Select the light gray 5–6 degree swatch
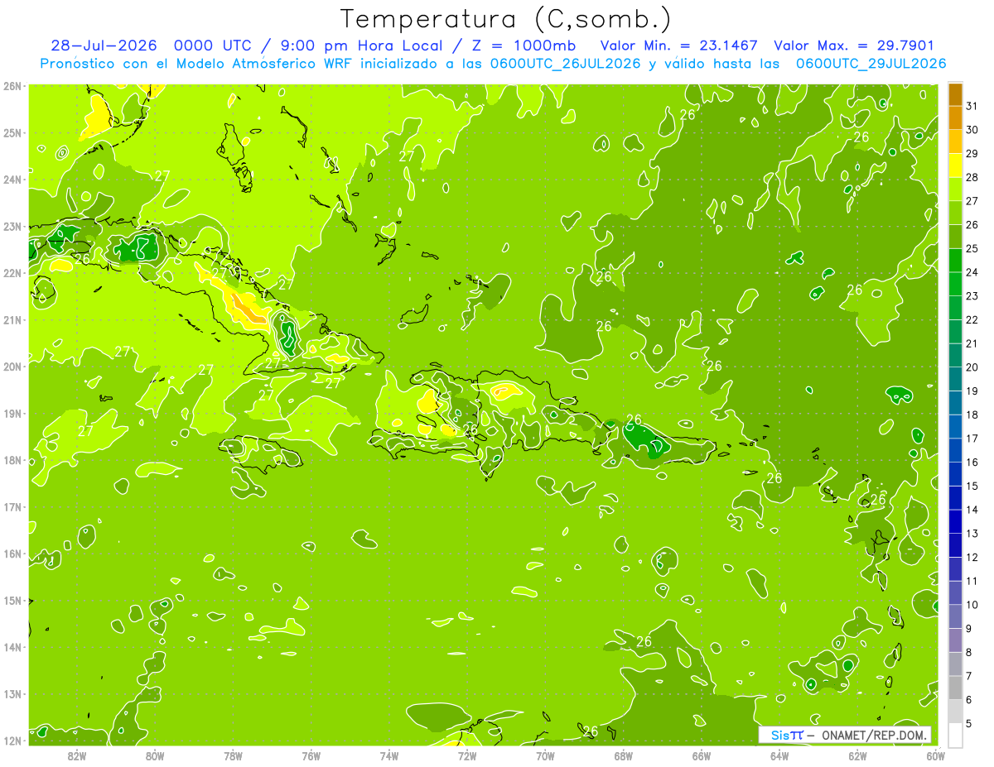994x767 pixels. pos(955,711)
